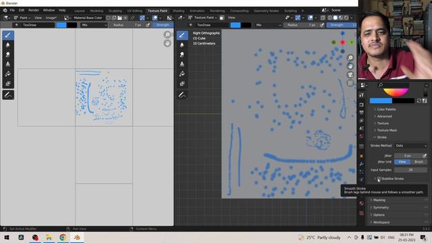Select the Annotate tool in the image editor toolbar
Image resolution: width=432 pixels, height=243 pixels.
tap(8, 95)
